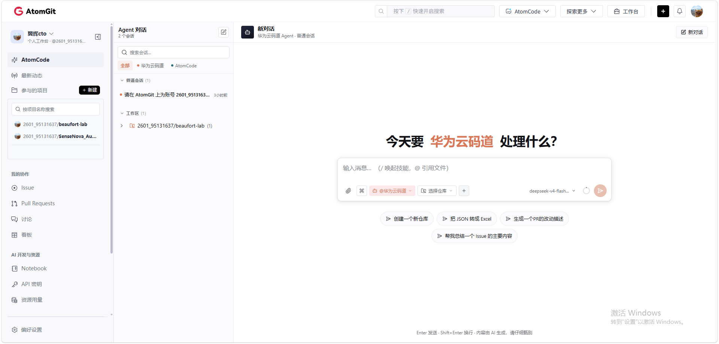This screenshot has height=344, width=719.
Task: Click the search magnifier icon in top bar
Action: tap(381, 11)
